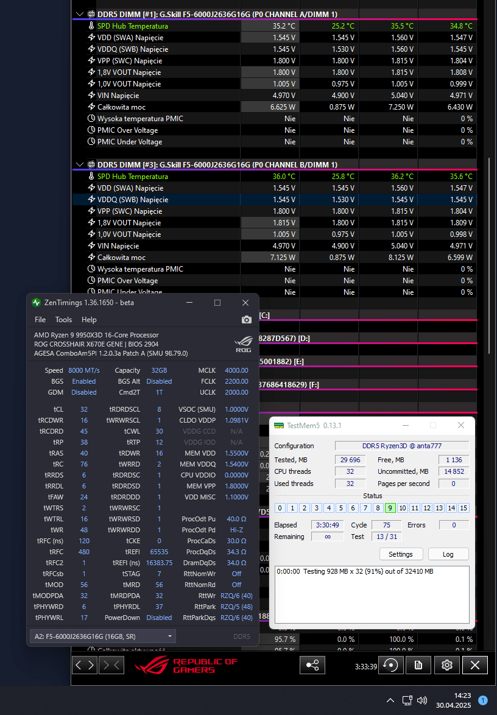Select the highlighted DIMM #3 VDDQ (SWB) Napięcie row
Viewport: 497px width, 715px height.
coord(275,200)
